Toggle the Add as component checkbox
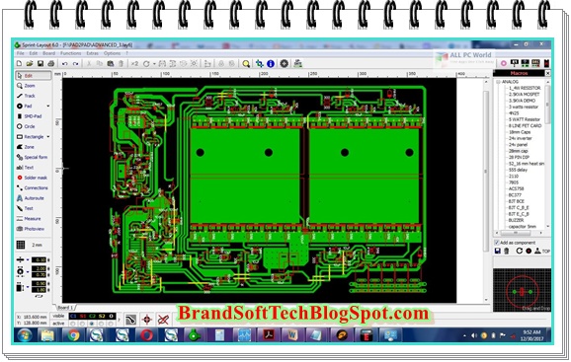 [496, 243]
